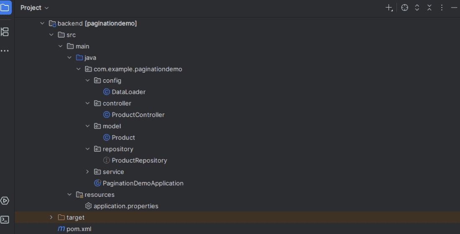Open the Project tool window folder icon
Screen dimensions: 460x234
5,8
